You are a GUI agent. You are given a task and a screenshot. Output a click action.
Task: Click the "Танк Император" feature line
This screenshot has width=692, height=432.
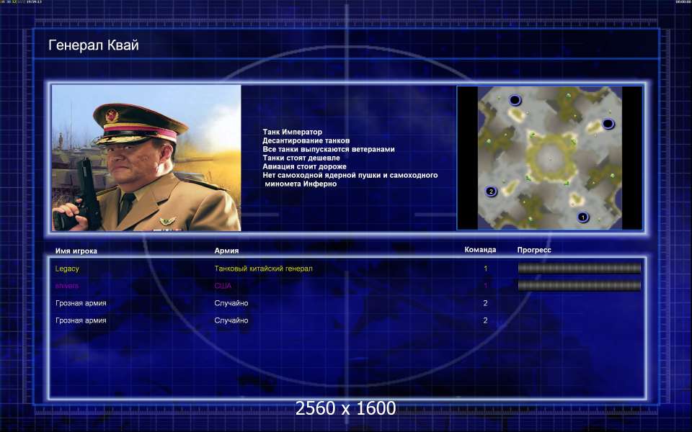coord(292,132)
